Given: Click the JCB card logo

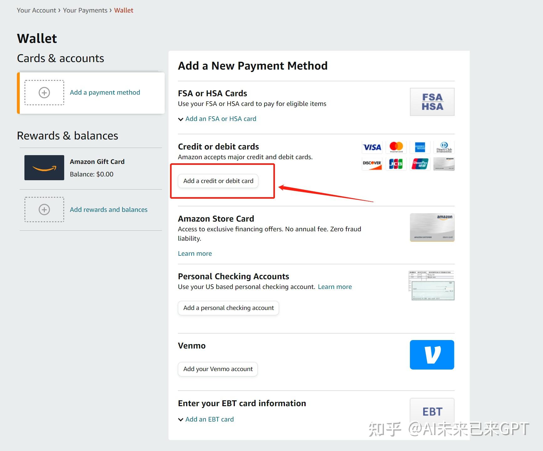Looking at the screenshot, I should 396,164.
